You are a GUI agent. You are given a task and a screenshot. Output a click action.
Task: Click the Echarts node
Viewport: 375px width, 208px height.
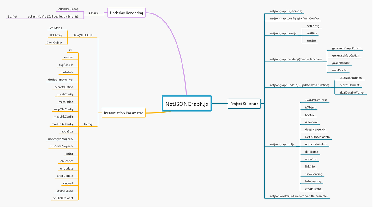click(94, 13)
